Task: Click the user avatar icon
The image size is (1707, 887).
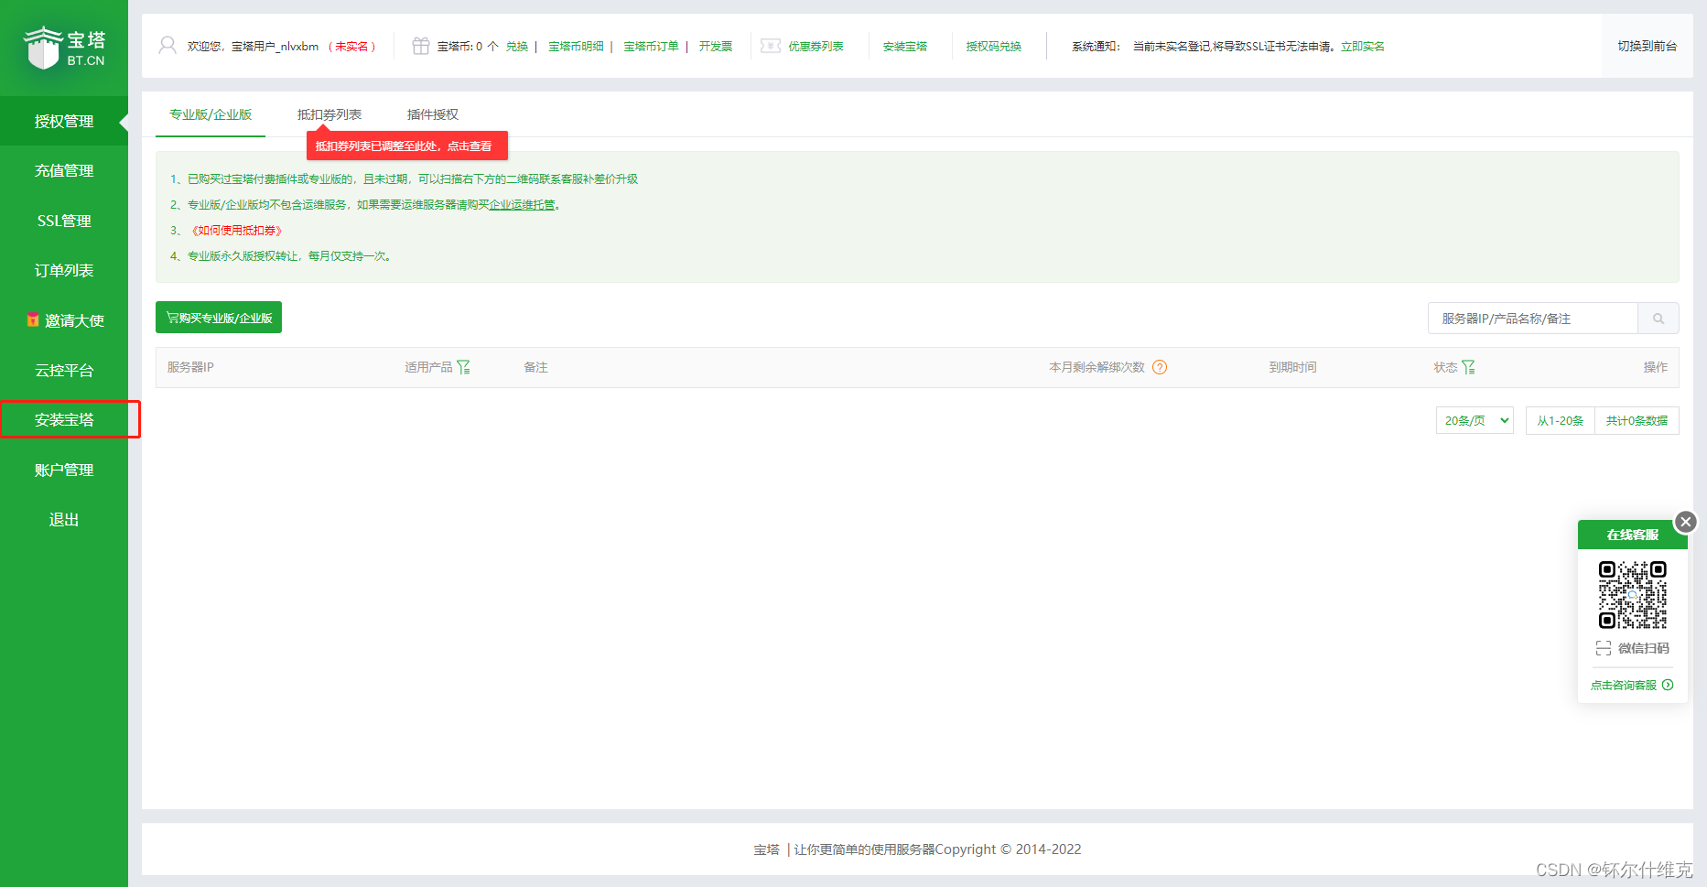Action: (167, 46)
